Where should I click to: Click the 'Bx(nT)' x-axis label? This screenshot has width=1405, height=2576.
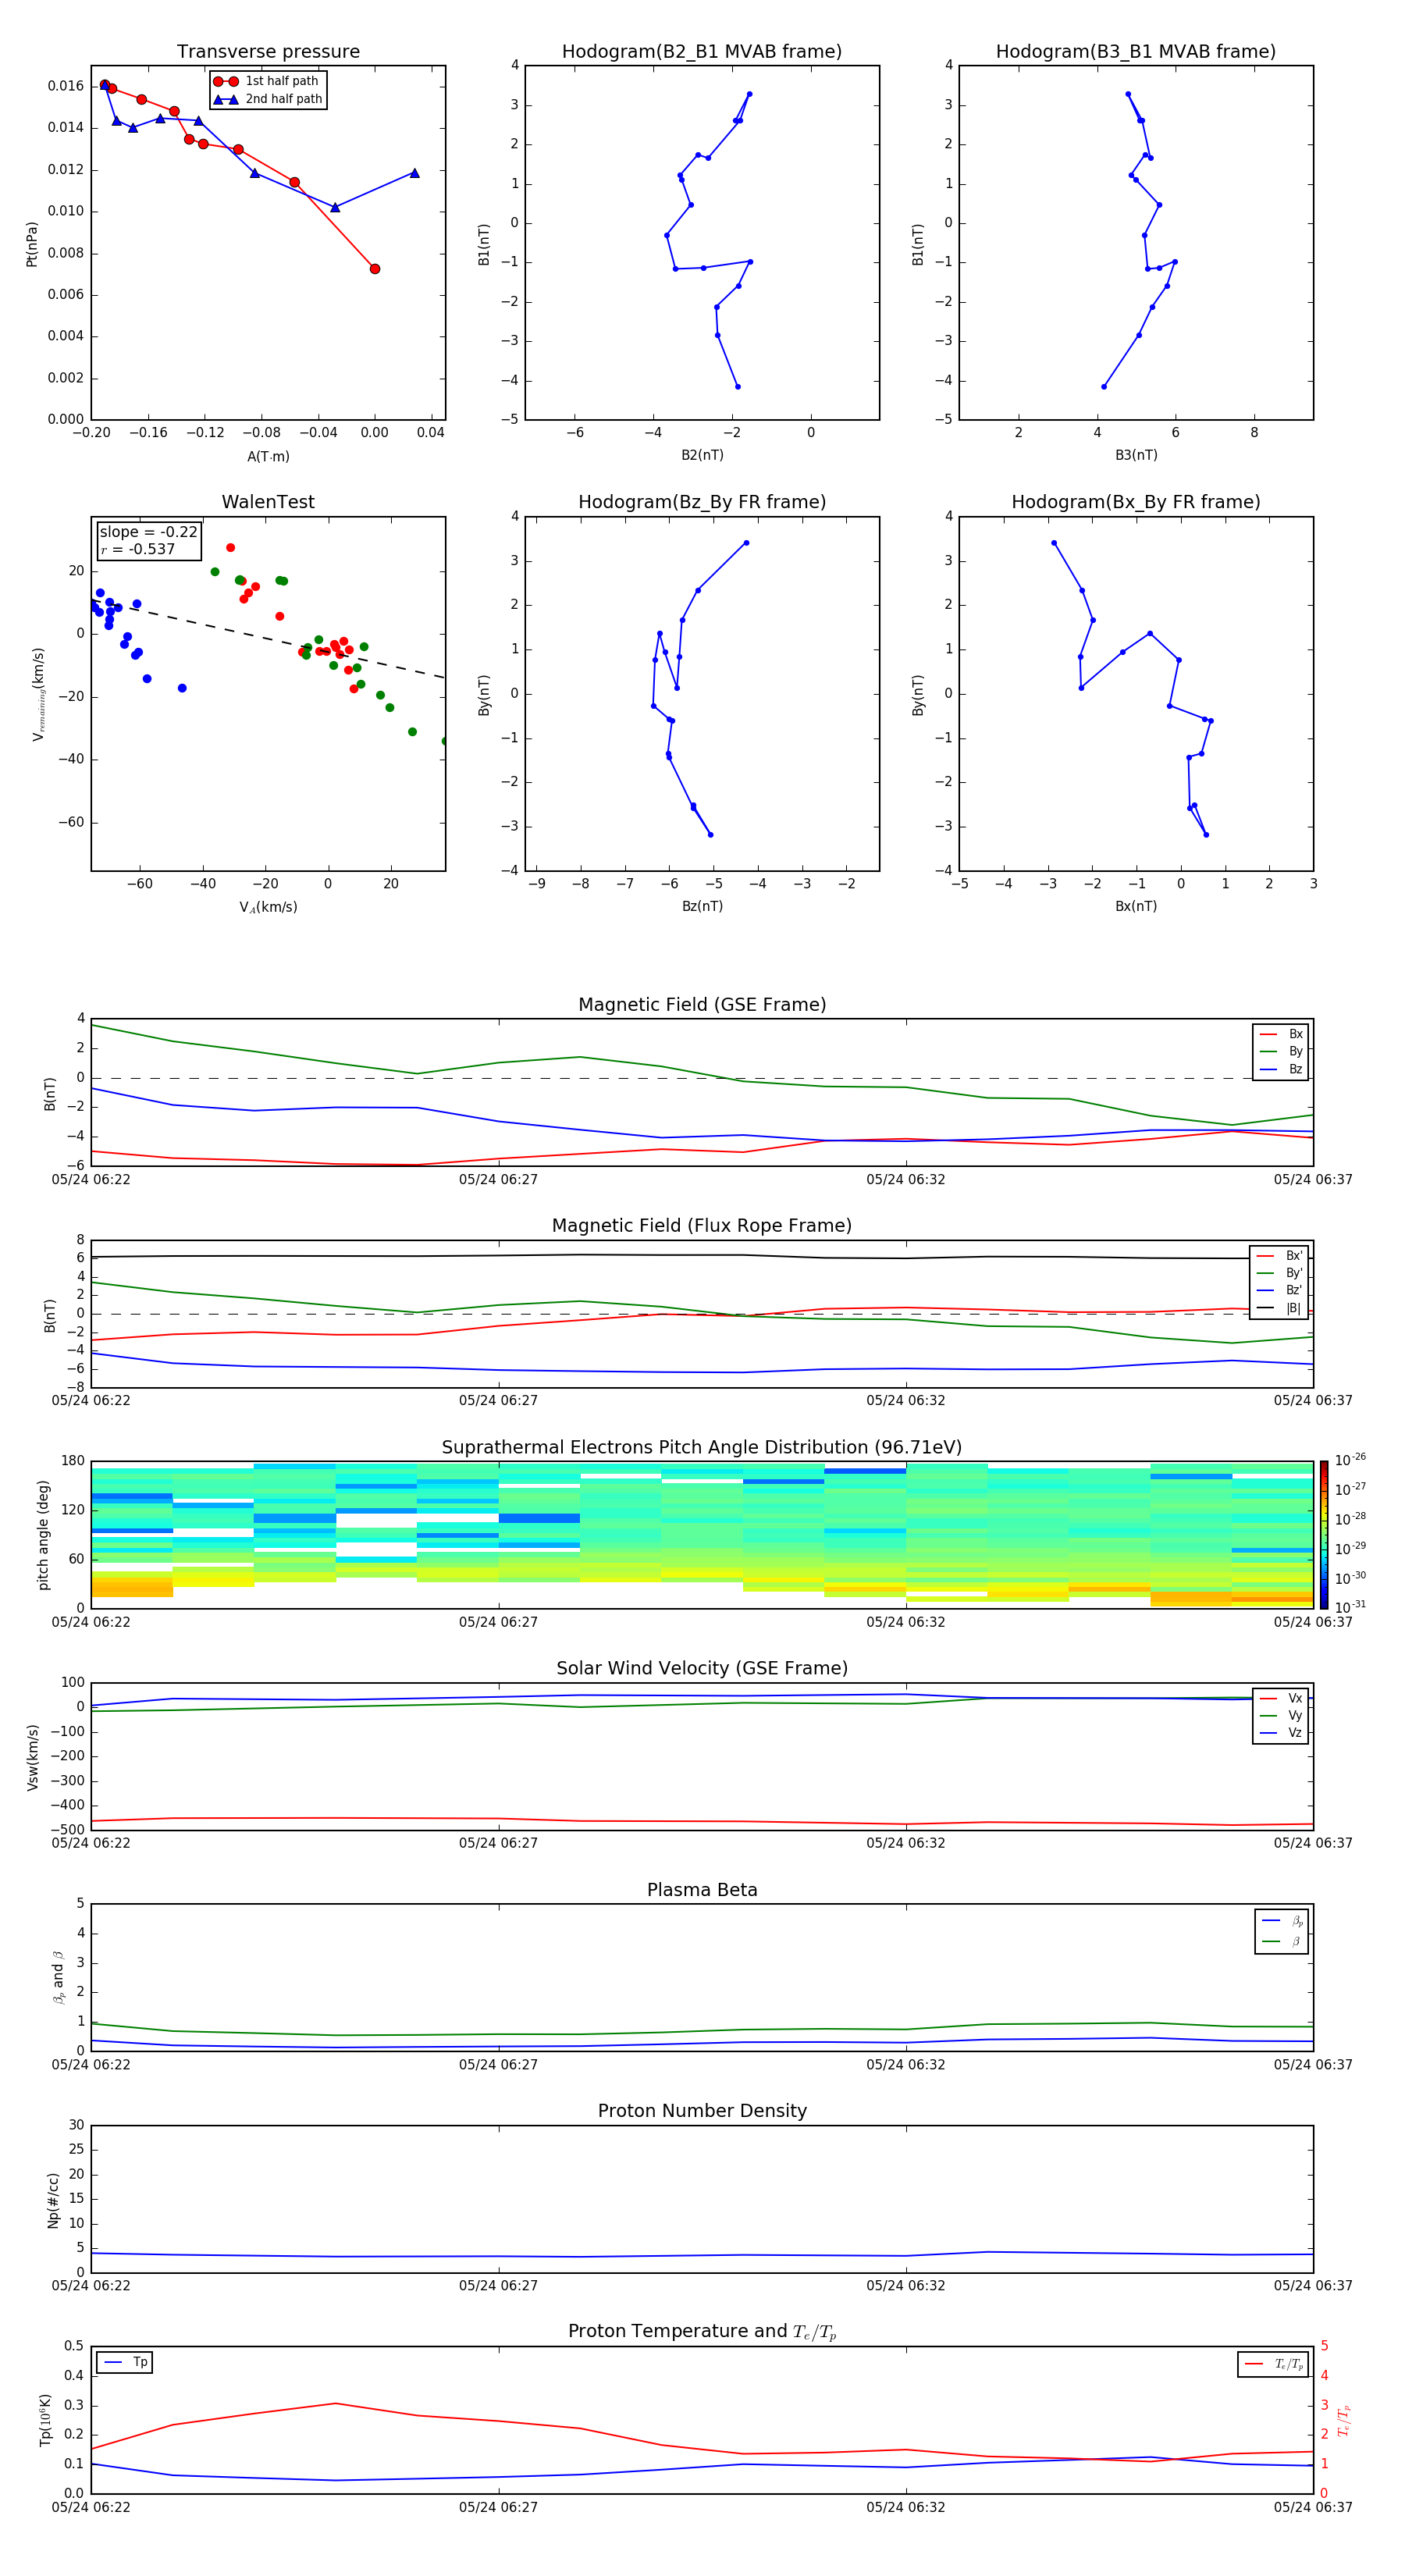[1136, 906]
